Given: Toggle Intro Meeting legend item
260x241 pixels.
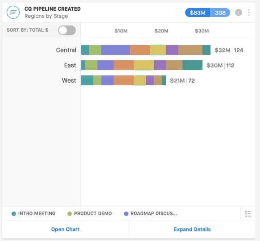Looking at the screenshot, I should (33, 213).
